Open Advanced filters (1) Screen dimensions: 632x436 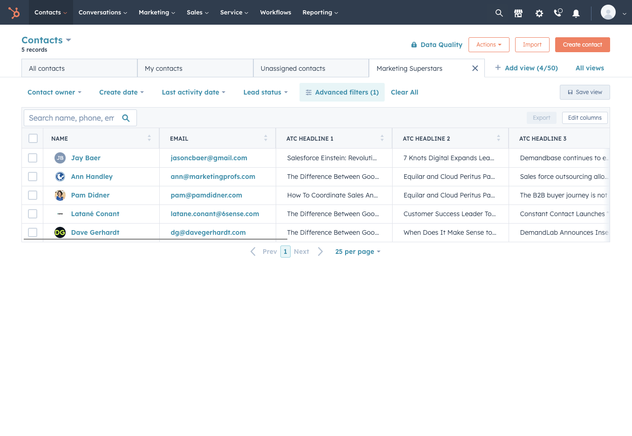[x=342, y=92]
